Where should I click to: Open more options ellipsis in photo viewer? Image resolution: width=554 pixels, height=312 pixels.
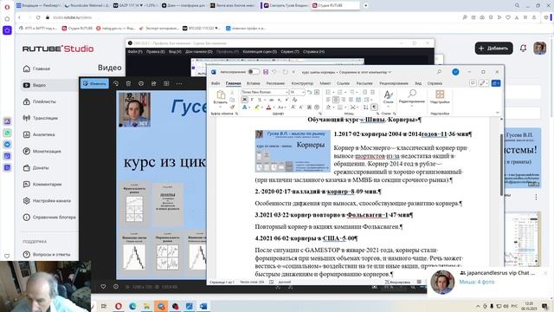tap(179, 83)
